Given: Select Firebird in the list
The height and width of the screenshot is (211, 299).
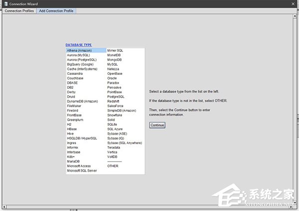Looking at the screenshot, I should pos(72,111).
